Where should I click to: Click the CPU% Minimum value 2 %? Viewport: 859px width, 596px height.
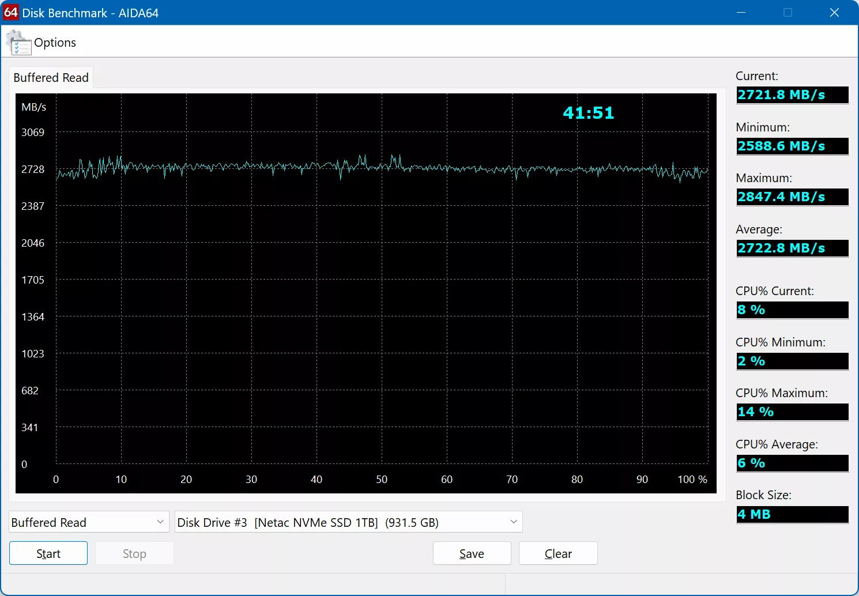click(x=792, y=361)
